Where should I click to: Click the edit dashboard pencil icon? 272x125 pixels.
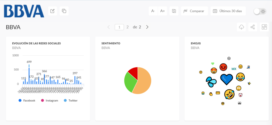coord(53,11)
